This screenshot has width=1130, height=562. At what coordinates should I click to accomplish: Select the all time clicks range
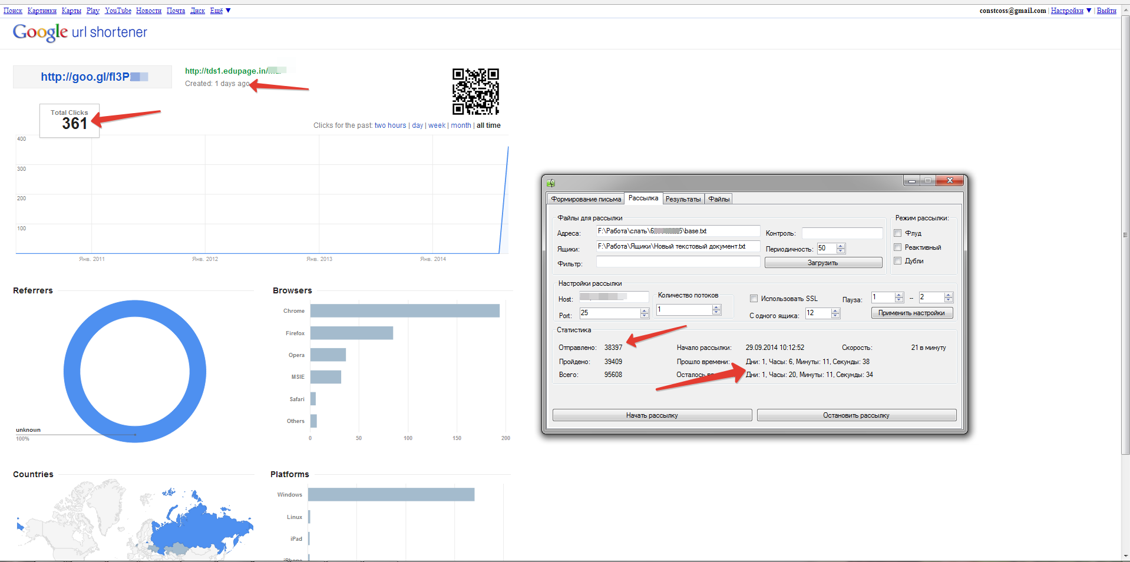(488, 125)
